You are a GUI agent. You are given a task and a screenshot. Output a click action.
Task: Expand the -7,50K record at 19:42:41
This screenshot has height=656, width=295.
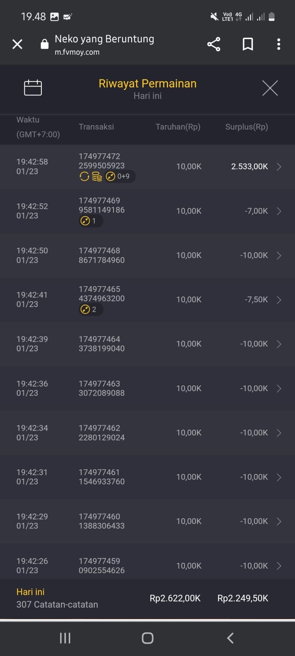279,300
